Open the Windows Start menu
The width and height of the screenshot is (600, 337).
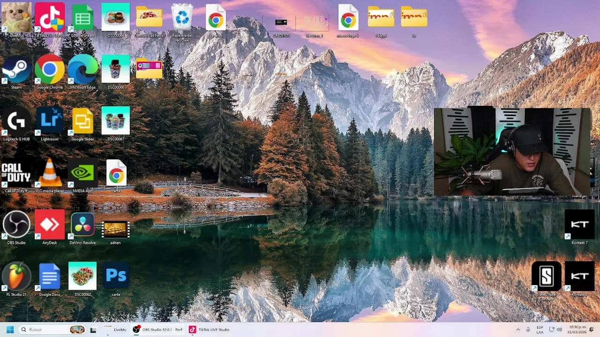pyautogui.click(x=10, y=330)
